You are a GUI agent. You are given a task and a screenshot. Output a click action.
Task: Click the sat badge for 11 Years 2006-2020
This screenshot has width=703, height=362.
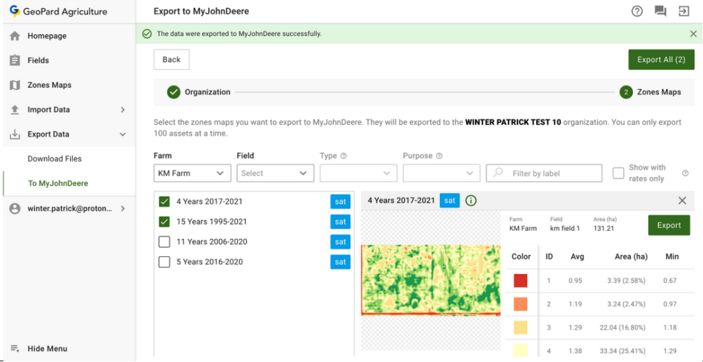pyautogui.click(x=340, y=242)
